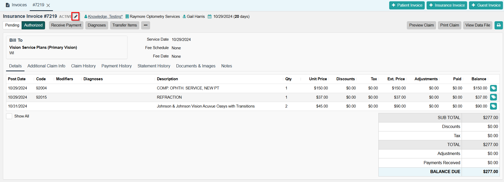The image size is (504, 182).
Task: Open the Claim History tab
Action: pos(83,66)
